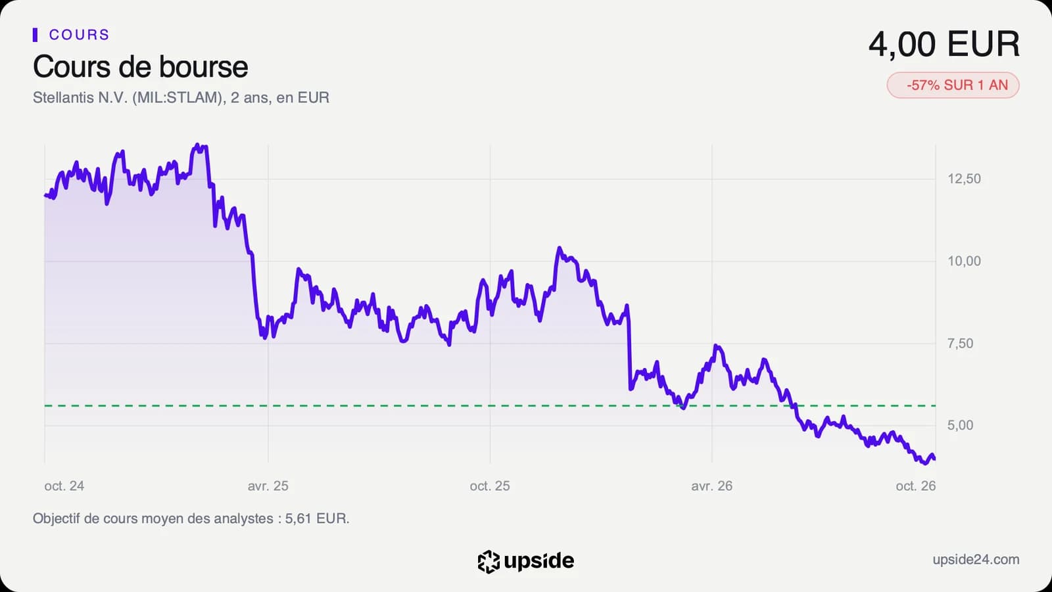The height and width of the screenshot is (592, 1052).
Task: Open the upside24.com link
Action: pyautogui.click(x=976, y=560)
